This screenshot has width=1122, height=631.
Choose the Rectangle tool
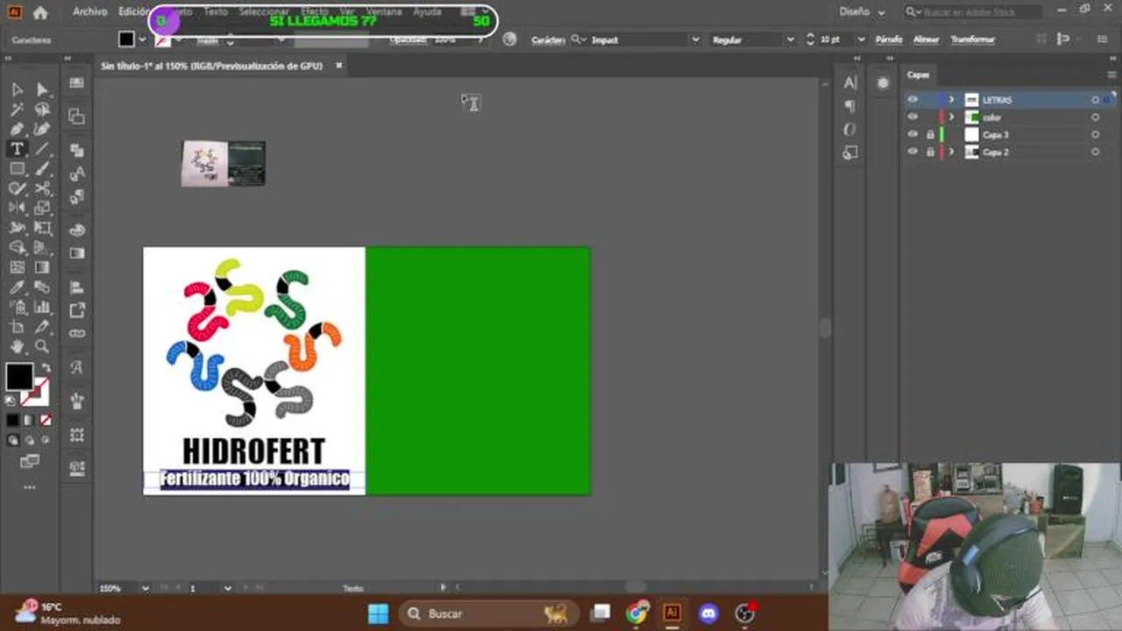pos(17,169)
